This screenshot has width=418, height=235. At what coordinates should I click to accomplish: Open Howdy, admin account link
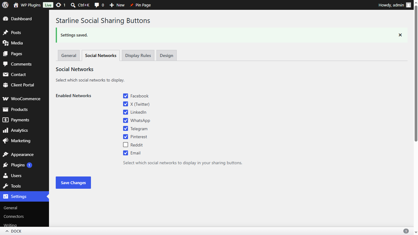pos(395,5)
